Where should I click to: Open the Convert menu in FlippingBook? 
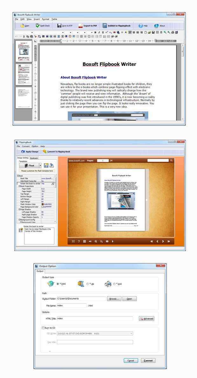26,146
